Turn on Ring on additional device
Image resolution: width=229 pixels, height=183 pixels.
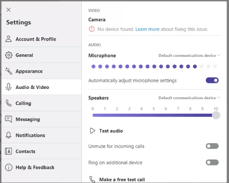tap(212, 162)
